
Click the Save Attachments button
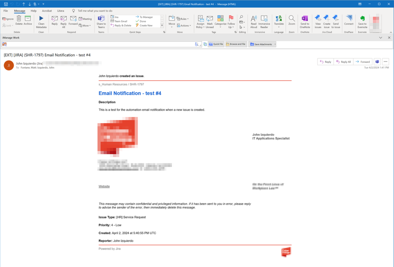pos(261,44)
